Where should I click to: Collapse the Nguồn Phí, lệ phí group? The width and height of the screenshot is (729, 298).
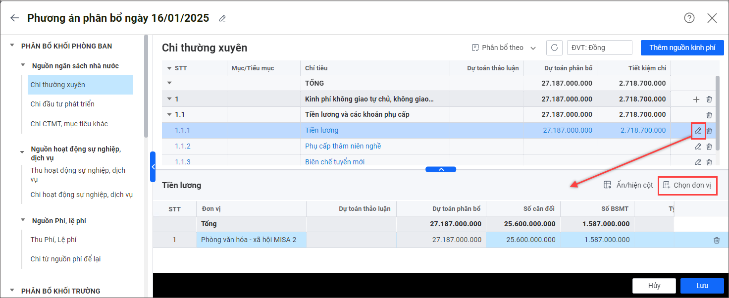[x=23, y=221]
